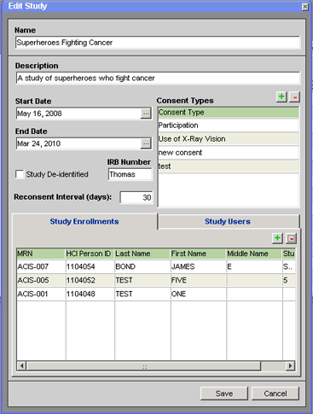The width and height of the screenshot is (313, 414).
Task: Select the ACIS-007 enrollment row
Action: pos(156,266)
